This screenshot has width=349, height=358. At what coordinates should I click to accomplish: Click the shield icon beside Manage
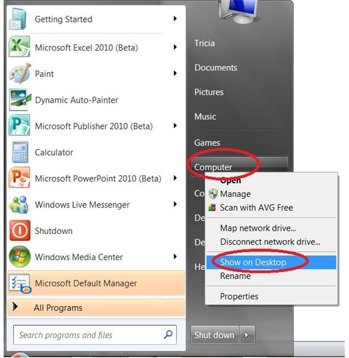click(213, 194)
